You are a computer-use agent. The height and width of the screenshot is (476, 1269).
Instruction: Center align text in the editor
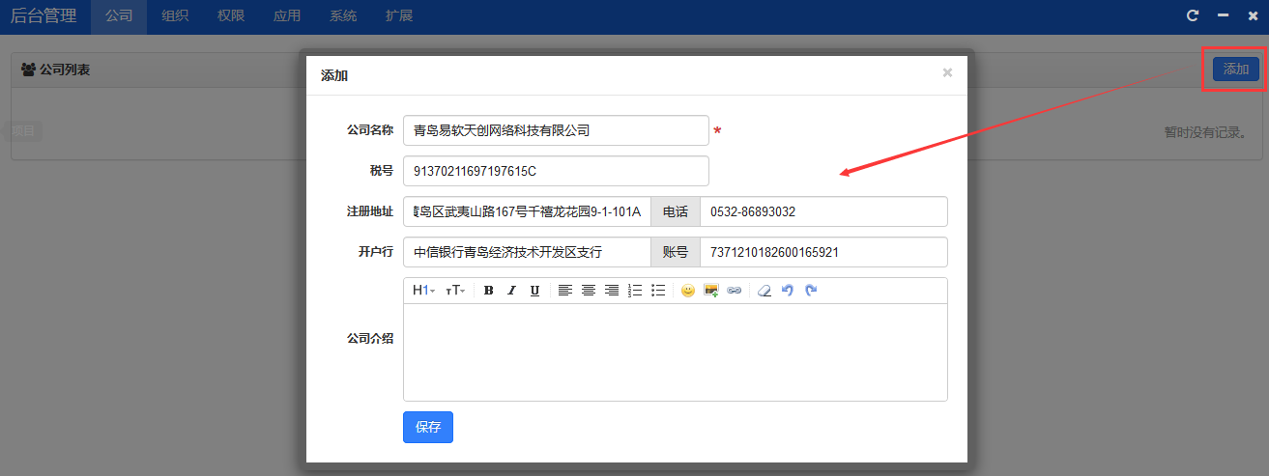(x=589, y=290)
